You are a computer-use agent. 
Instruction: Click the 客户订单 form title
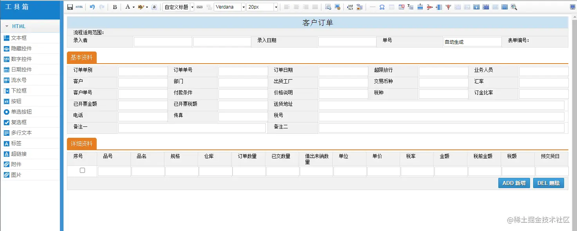317,23
